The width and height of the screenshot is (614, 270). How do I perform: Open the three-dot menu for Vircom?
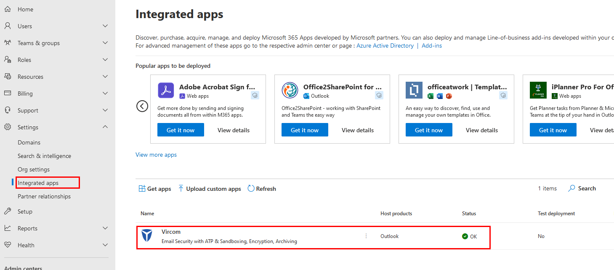366,236
